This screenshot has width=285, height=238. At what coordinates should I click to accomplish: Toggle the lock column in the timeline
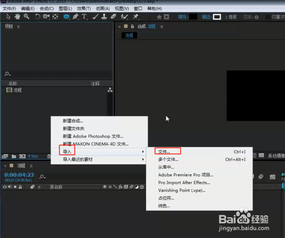[x=20, y=187]
